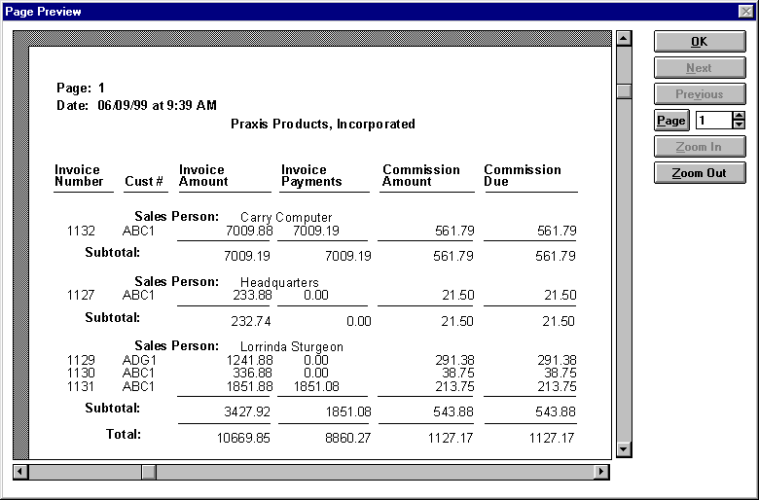Click sales person name 'Carry Computer'
This screenshot has width=759, height=500.
pos(286,217)
